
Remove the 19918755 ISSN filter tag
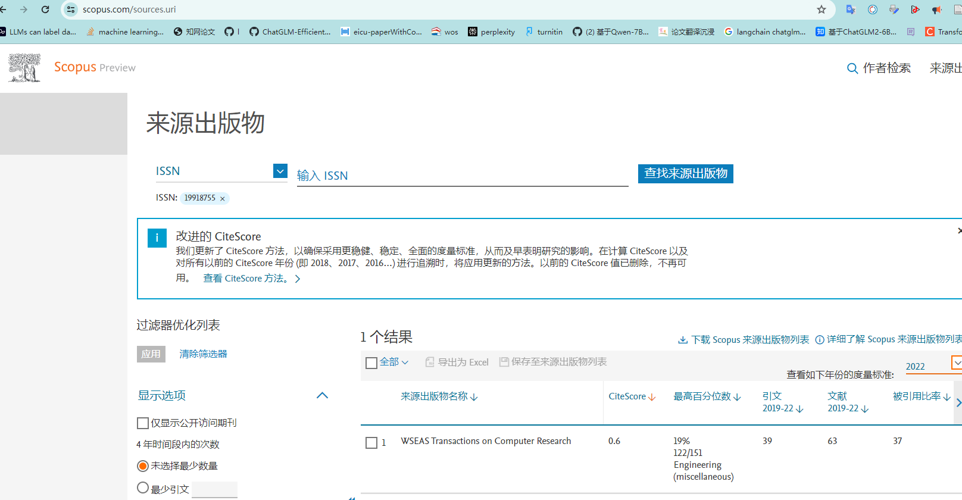223,199
